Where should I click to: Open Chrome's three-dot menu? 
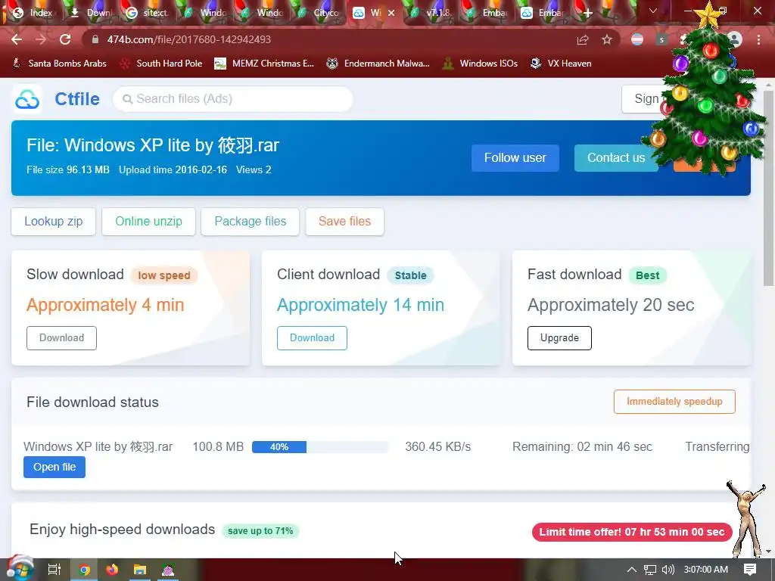coord(758,39)
